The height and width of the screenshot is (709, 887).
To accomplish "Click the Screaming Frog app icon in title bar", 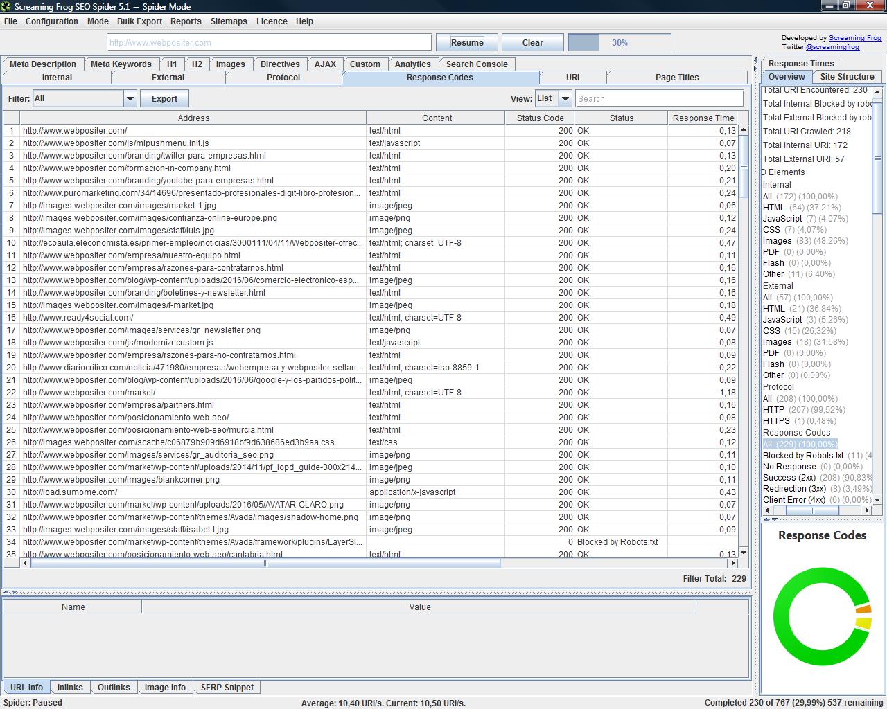I will point(6,6).
